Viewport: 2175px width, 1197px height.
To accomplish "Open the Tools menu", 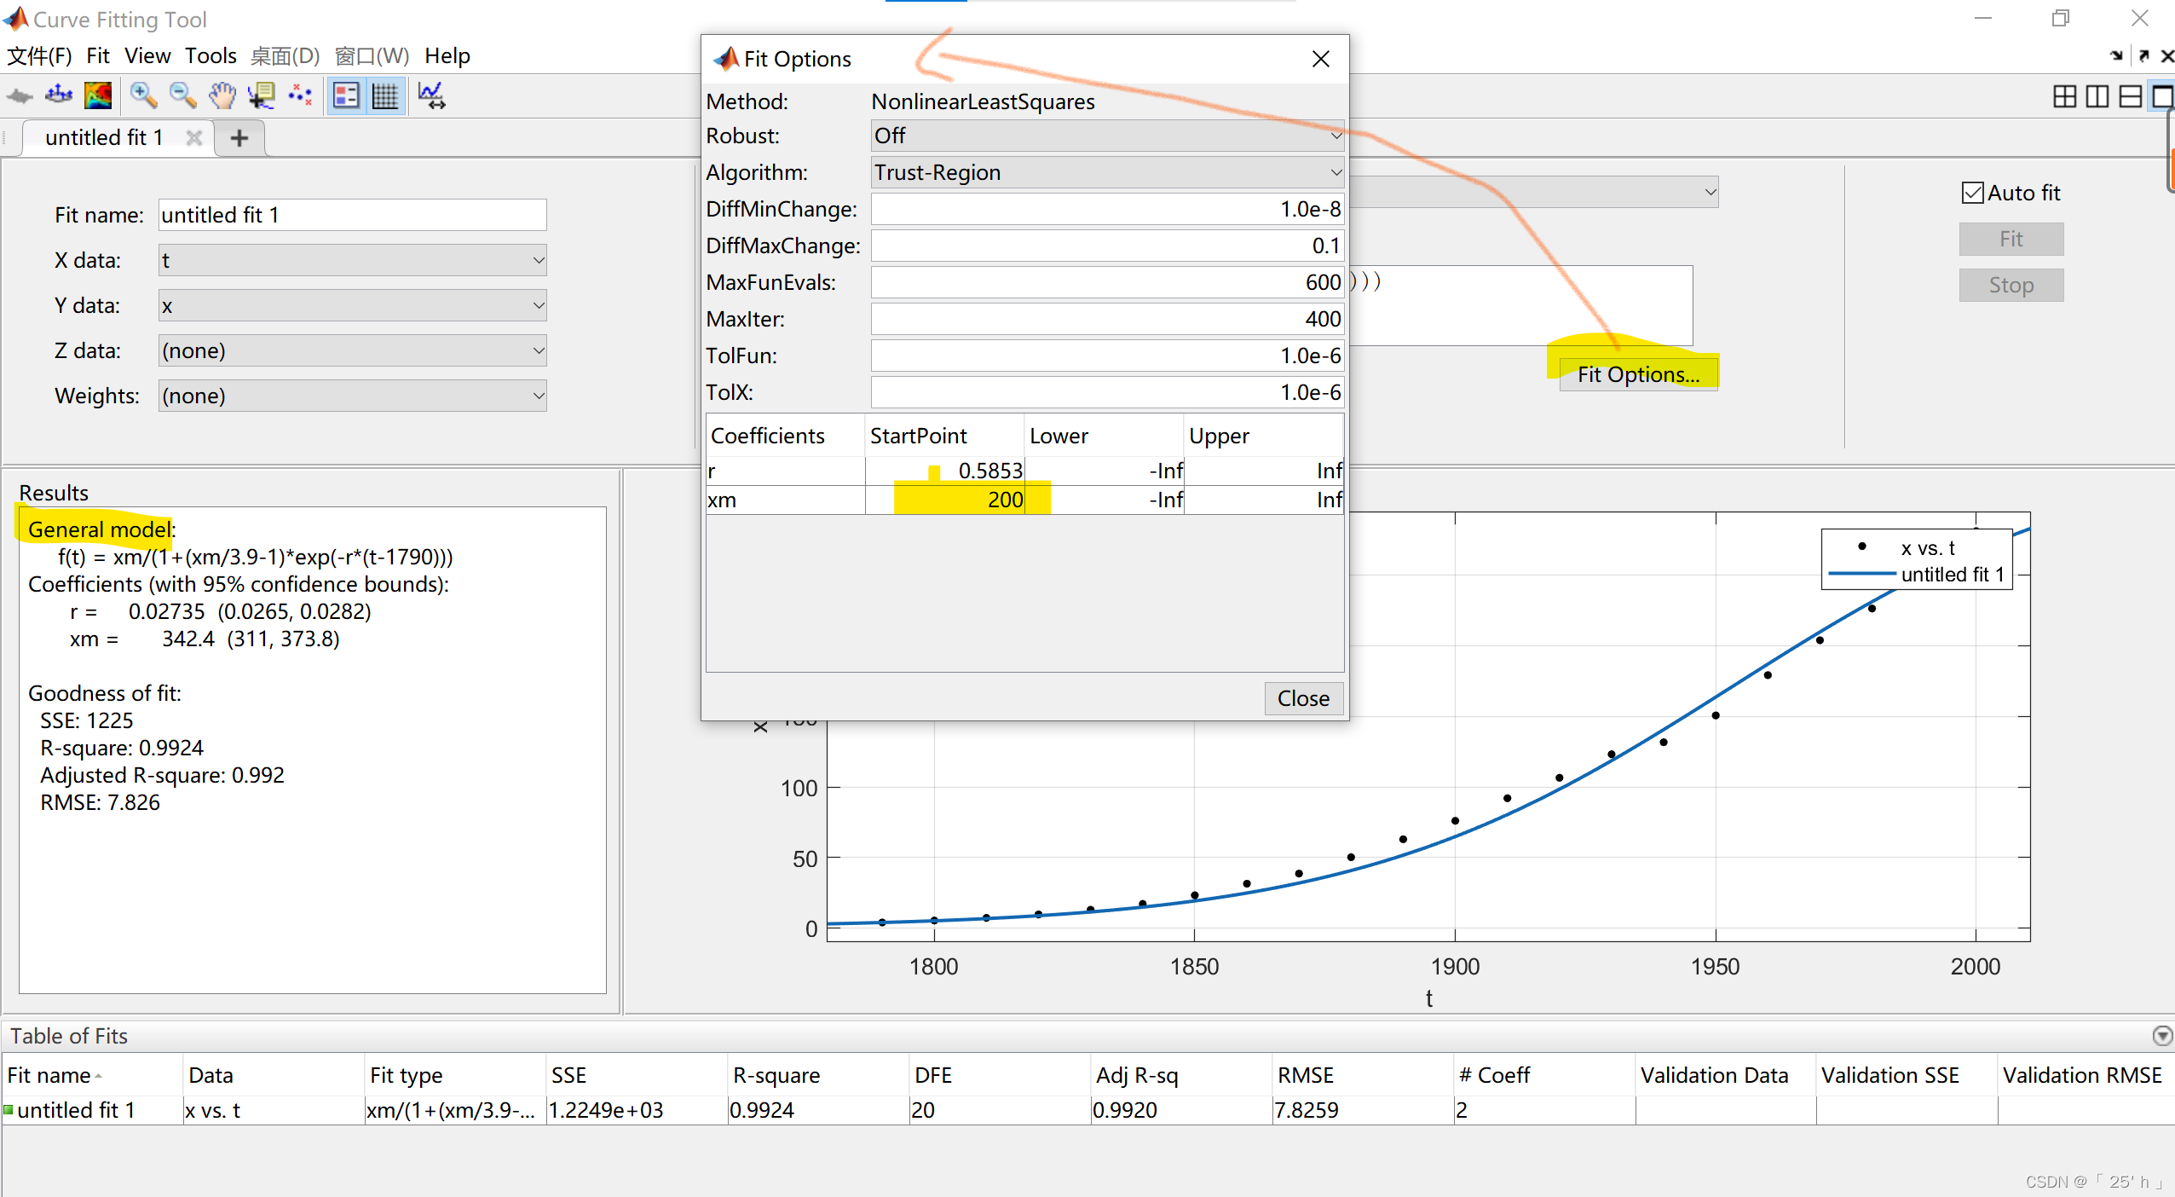I will (x=211, y=56).
